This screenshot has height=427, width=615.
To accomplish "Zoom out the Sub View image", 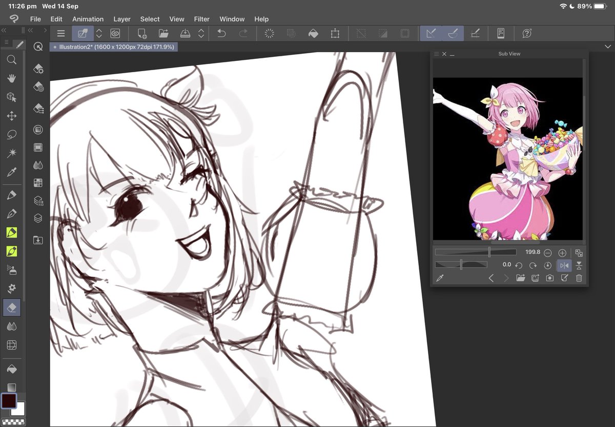I will tap(548, 253).
